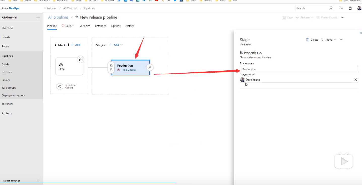Add a new artifact
Image resolution: width=362 pixels, height=185 pixels.
pos(75,45)
